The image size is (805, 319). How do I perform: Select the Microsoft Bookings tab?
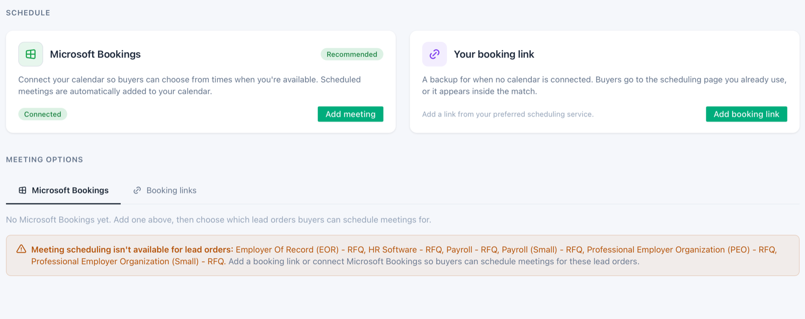63,190
